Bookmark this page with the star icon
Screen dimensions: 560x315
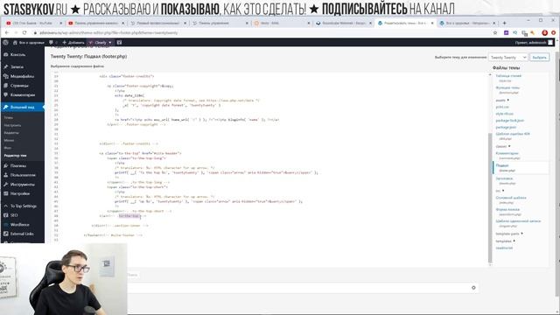(x=495, y=32)
